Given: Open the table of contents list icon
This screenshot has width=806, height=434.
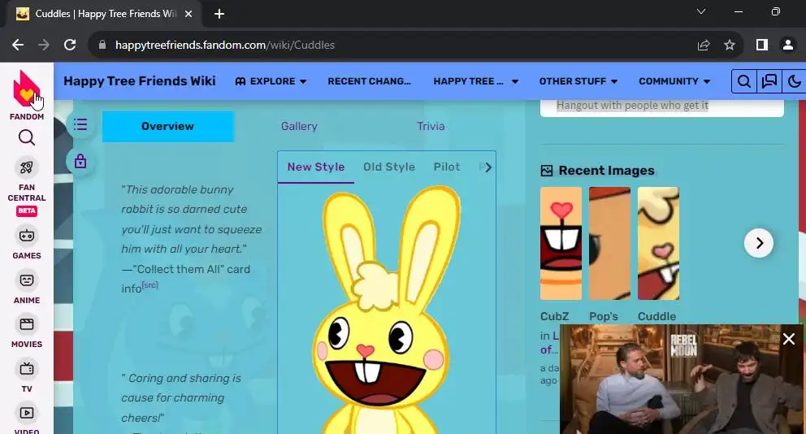Looking at the screenshot, I should point(80,124).
